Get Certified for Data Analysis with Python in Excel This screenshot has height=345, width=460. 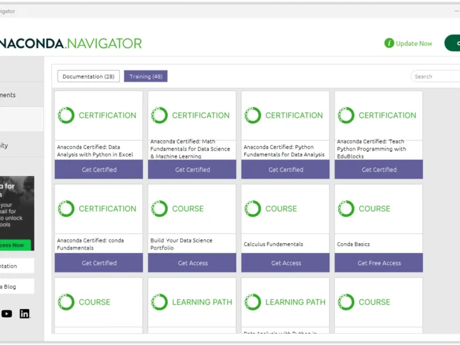(x=98, y=170)
